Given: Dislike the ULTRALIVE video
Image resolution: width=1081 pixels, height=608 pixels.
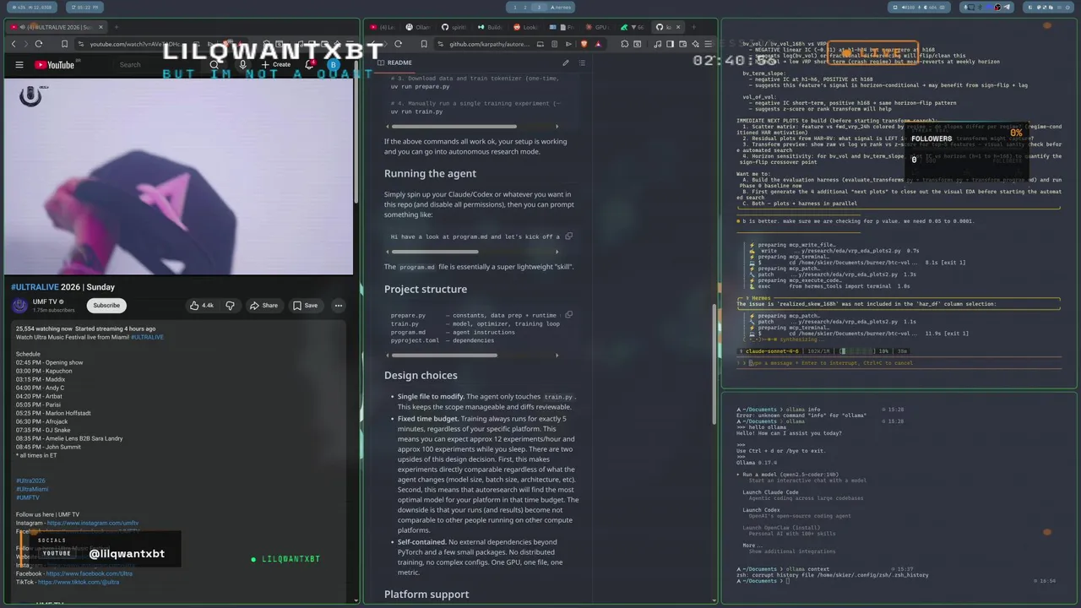Looking at the screenshot, I should (230, 306).
